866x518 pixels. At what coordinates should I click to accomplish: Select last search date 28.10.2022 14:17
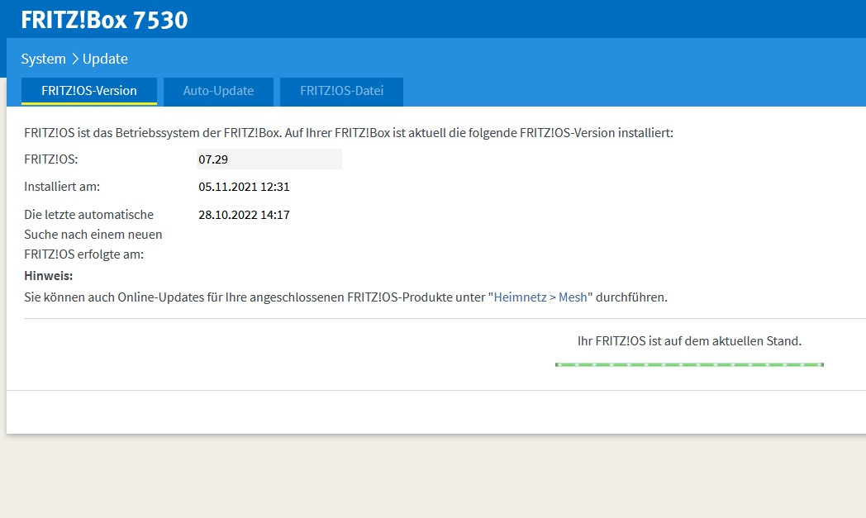(244, 215)
